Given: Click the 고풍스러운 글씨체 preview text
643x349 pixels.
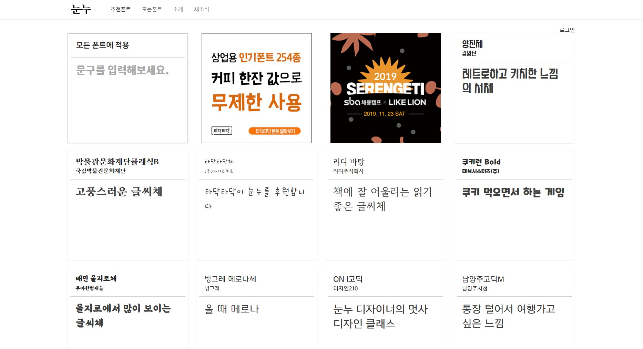Looking at the screenshot, I should click(x=119, y=192).
